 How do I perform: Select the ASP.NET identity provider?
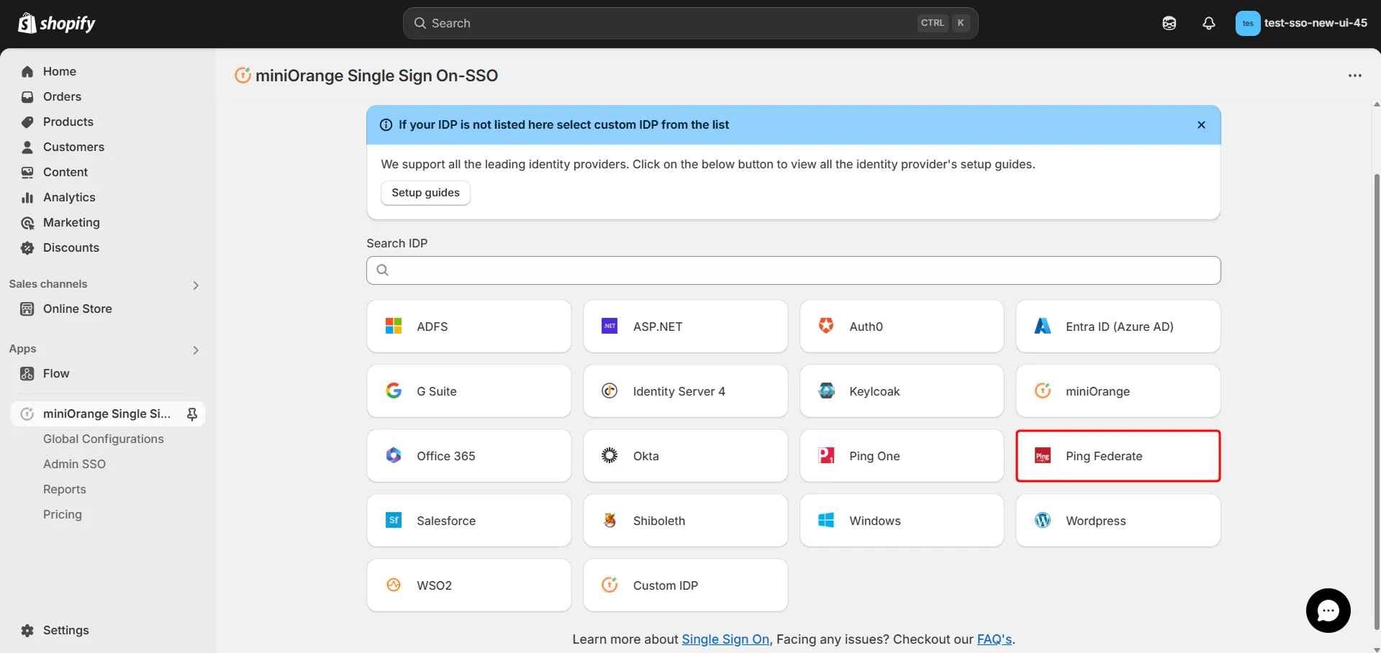[685, 326]
